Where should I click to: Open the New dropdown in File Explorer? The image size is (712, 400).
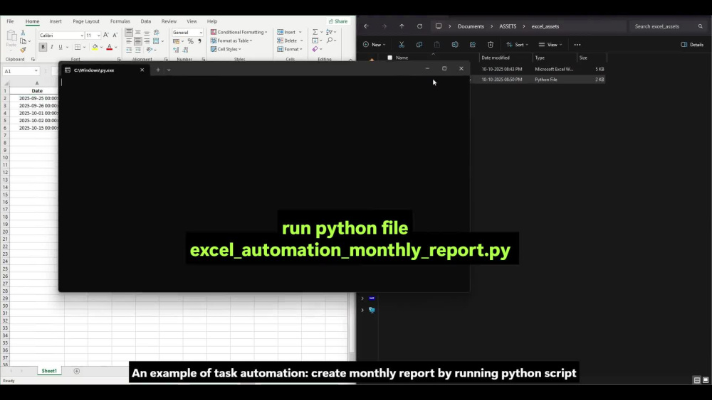tap(375, 44)
